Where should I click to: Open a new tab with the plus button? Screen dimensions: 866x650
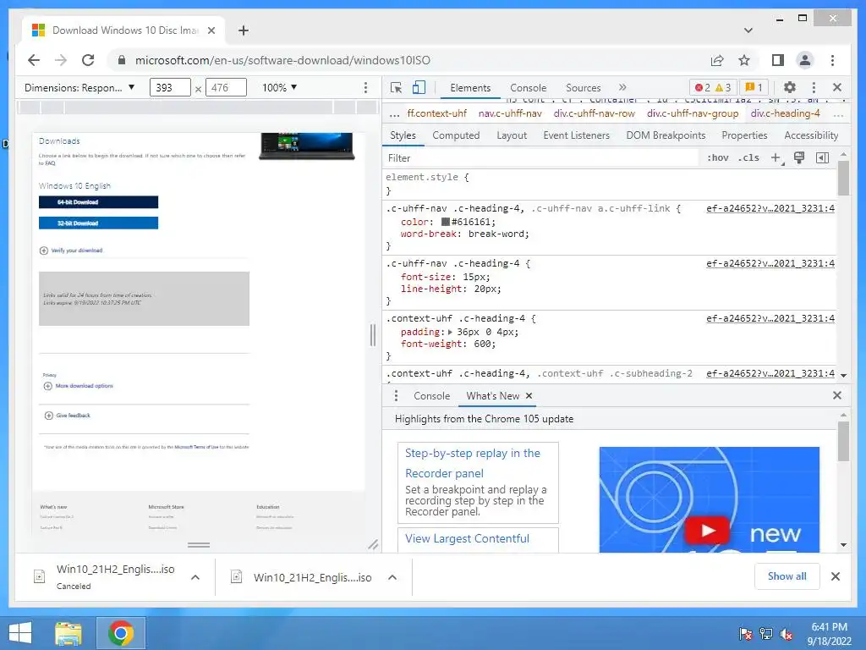pyautogui.click(x=243, y=30)
